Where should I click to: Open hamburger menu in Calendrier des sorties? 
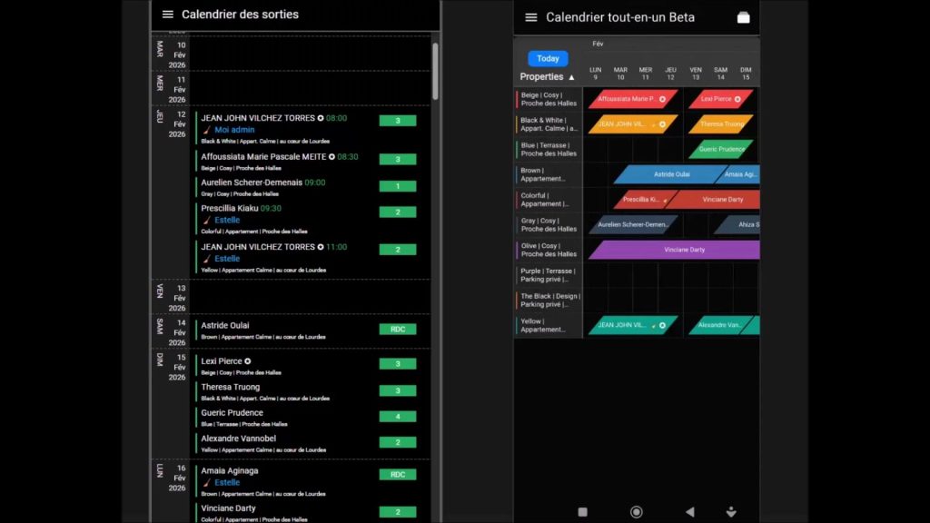click(x=167, y=15)
